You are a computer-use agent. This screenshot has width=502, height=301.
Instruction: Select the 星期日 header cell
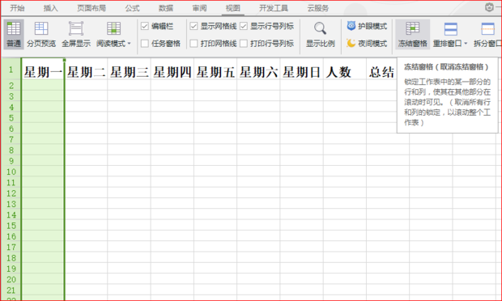tap(301, 69)
